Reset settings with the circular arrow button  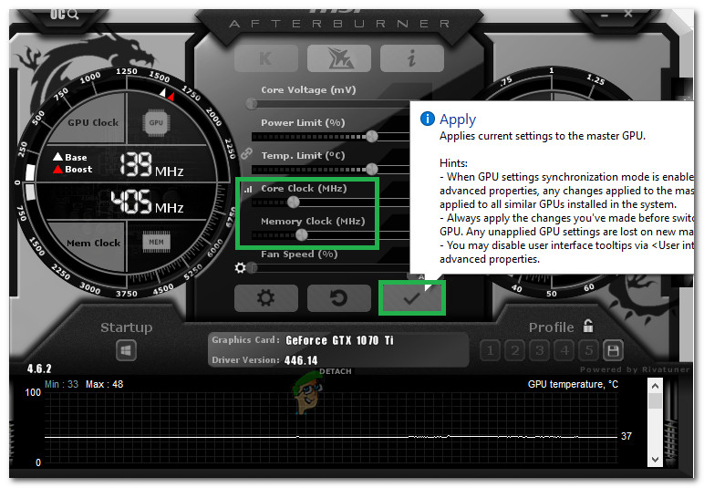pyautogui.click(x=339, y=298)
